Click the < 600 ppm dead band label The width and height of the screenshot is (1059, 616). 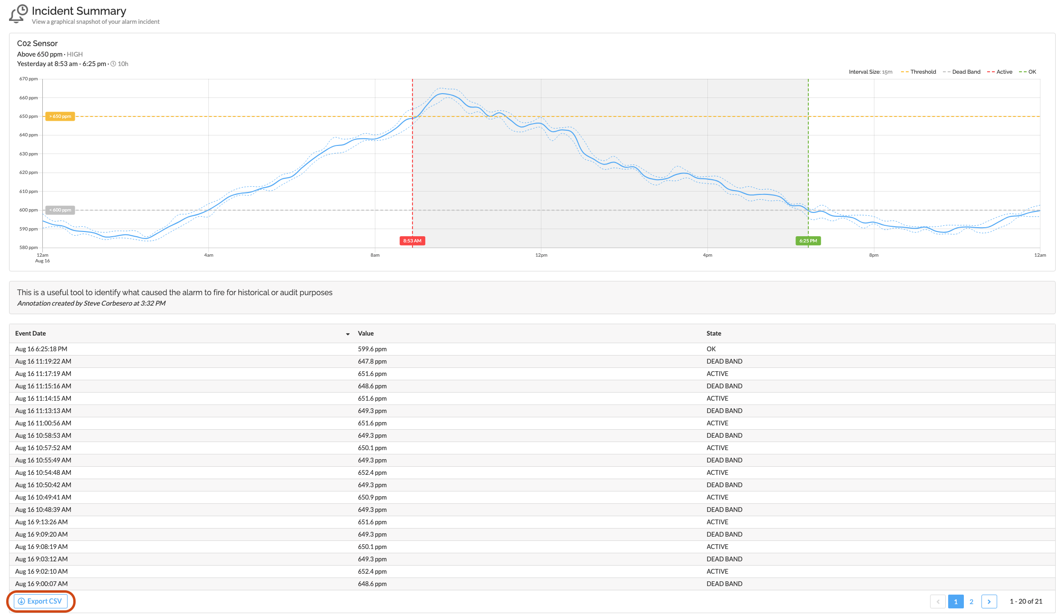click(60, 210)
